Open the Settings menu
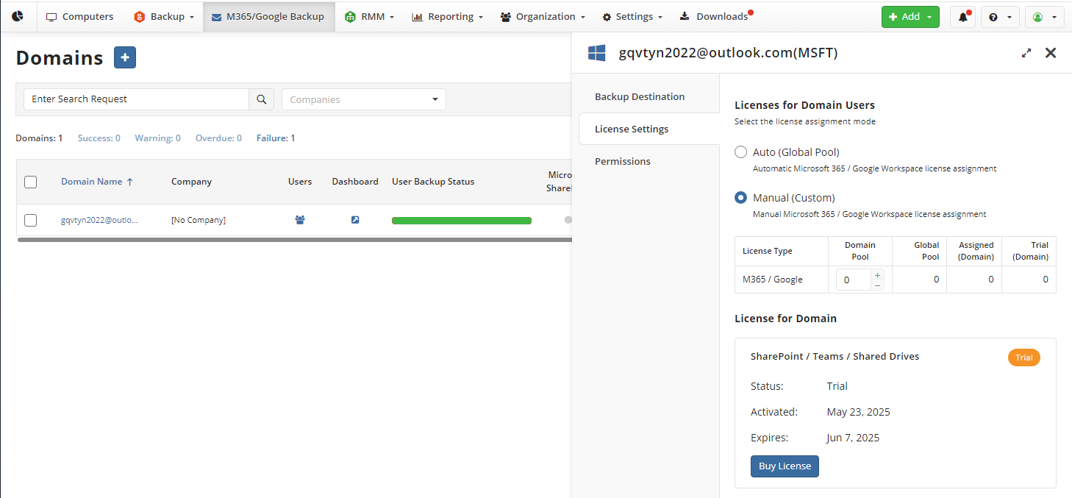Viewport: 1072px width, 498px height. pyautogui.click(x=632, y=16)
